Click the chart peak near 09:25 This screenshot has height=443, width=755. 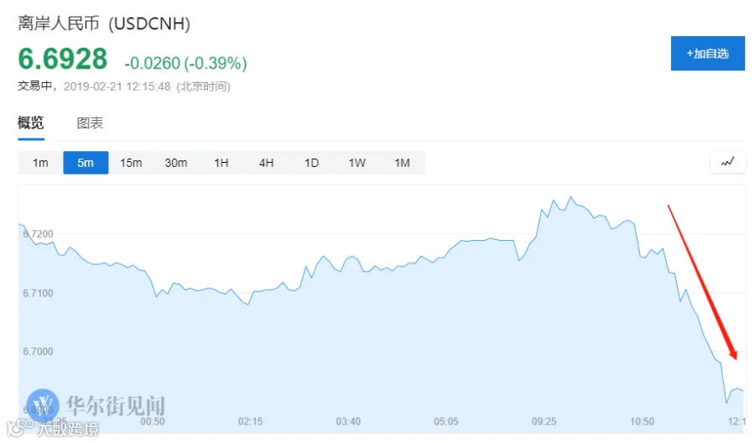[x=571, y=197]
